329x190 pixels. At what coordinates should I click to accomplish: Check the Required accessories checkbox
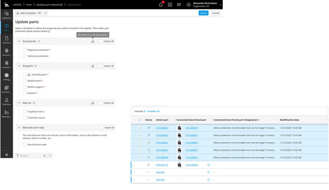tap(25, 50)
